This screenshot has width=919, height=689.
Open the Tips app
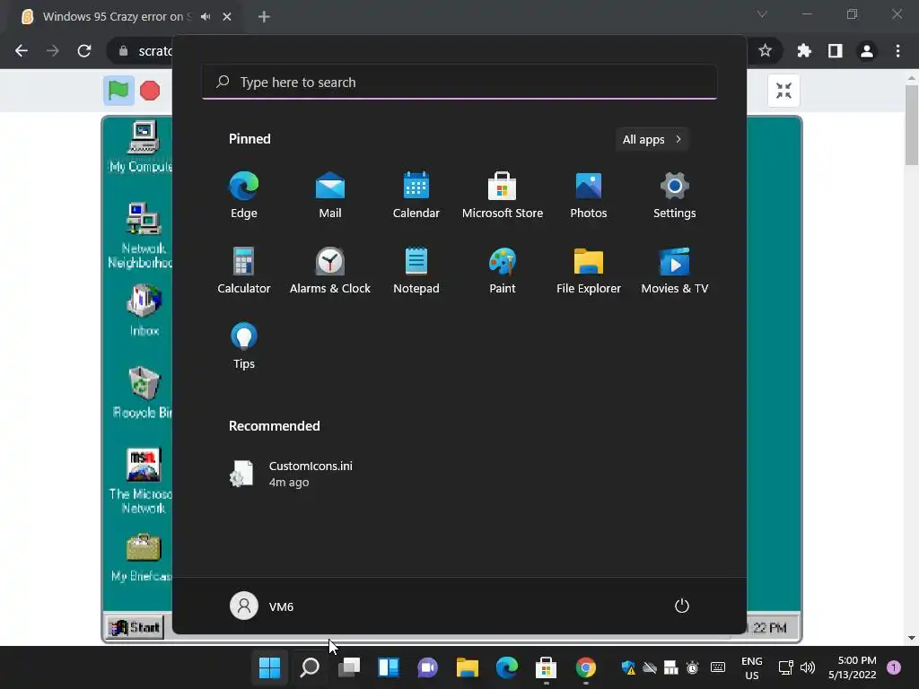[244, 346]
